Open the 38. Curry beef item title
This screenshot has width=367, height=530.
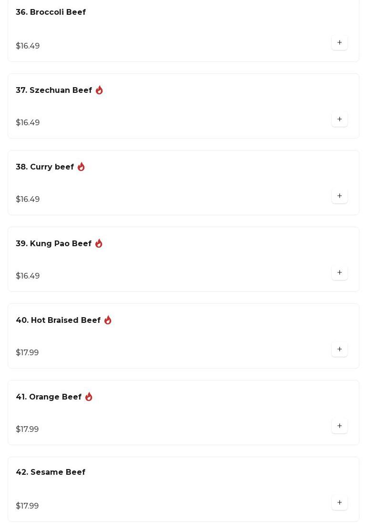point(45,167)
